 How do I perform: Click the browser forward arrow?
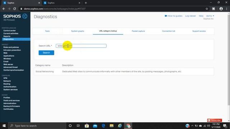click(x=9, y=9)
